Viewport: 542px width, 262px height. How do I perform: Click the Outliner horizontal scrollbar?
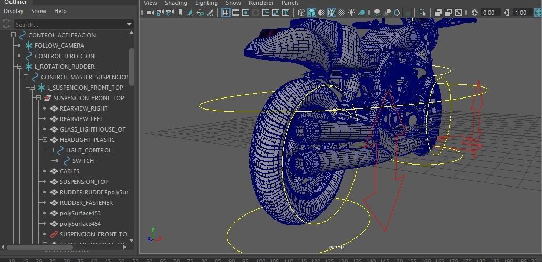[40, 247]
